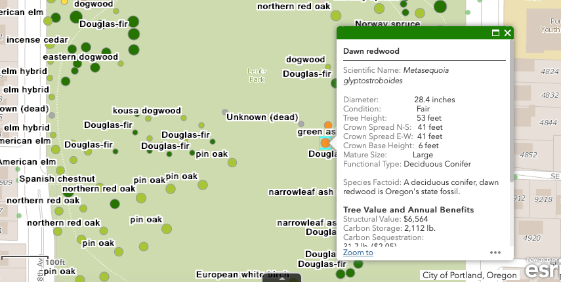The image size is (561, 282).
Task: Close the Dawn redwood info popup
Action: click(507, 33)
